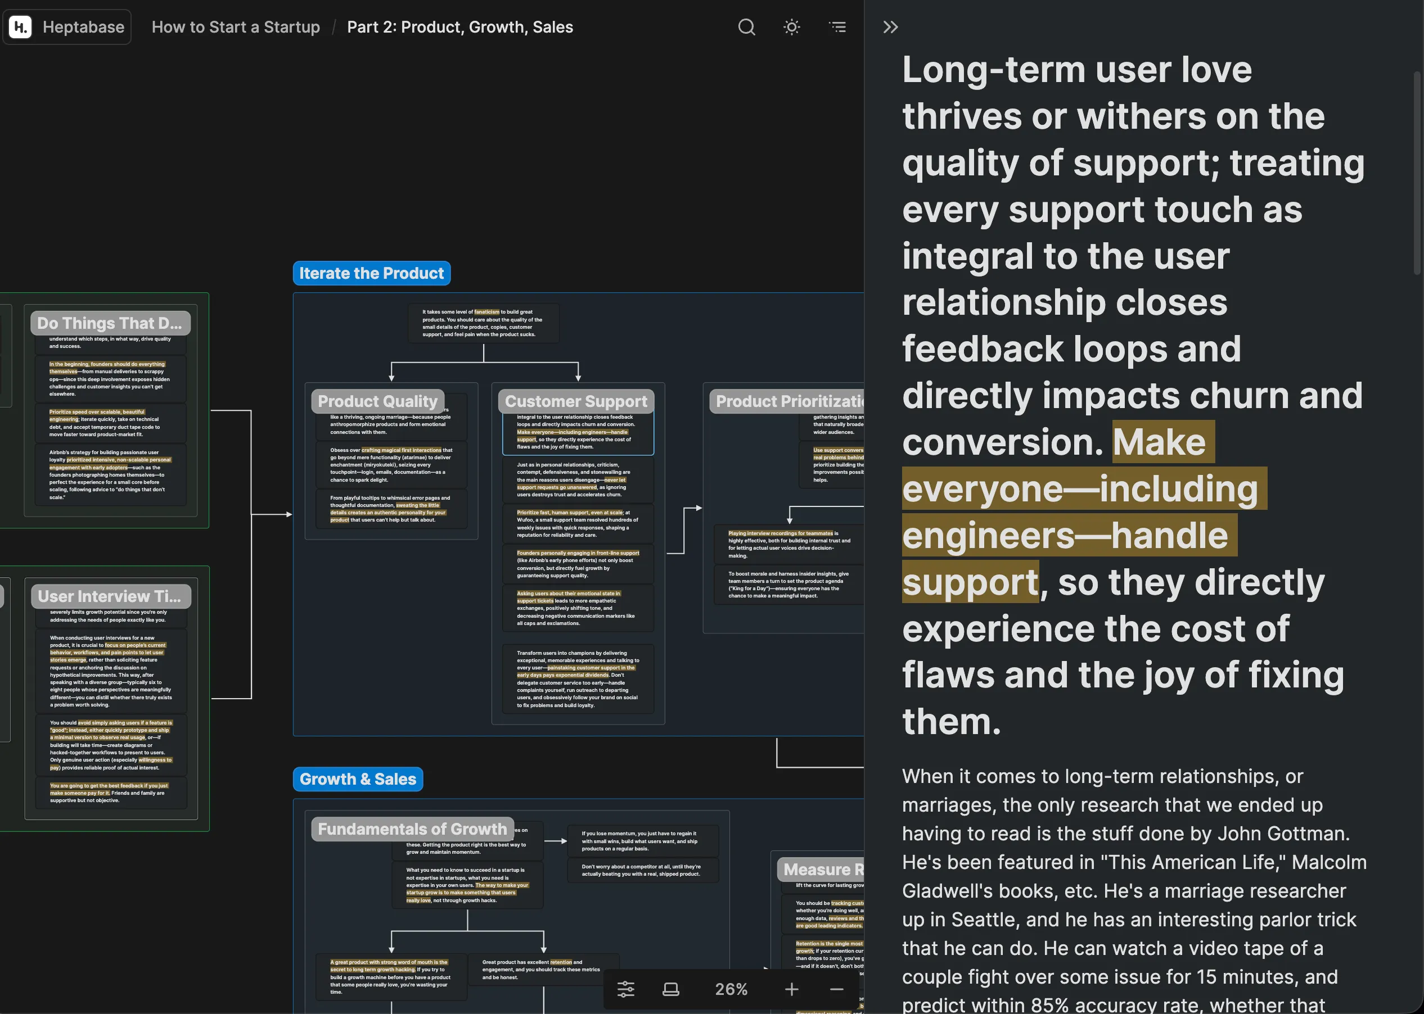Click the 26% zoom level indicator
This screenshot has height=1014, width=1424.
coord(731,989)
